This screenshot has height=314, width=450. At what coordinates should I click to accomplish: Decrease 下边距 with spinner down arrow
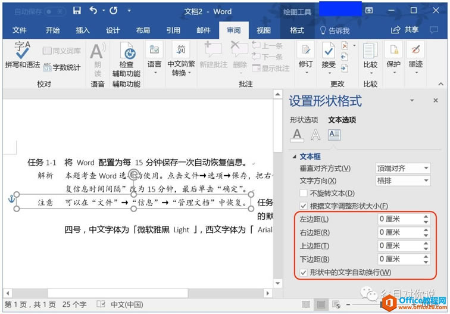click(x=426, y=262)
